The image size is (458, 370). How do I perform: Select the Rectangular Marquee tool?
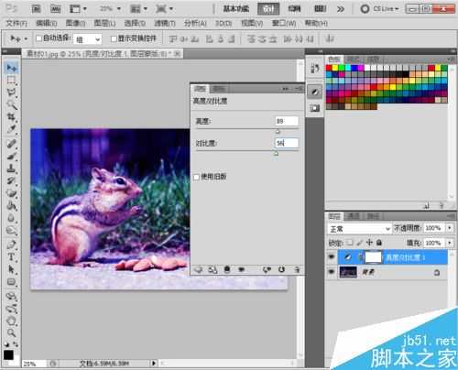(x=12, y=81)
